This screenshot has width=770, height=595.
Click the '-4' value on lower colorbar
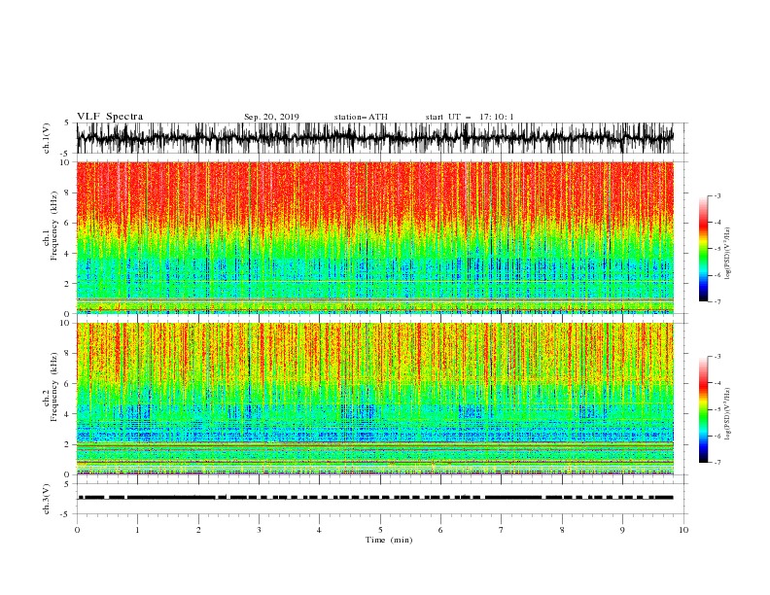(717, 383)
